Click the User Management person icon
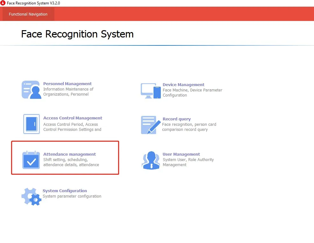Viewport: 314px width, 243px height. 151,160
